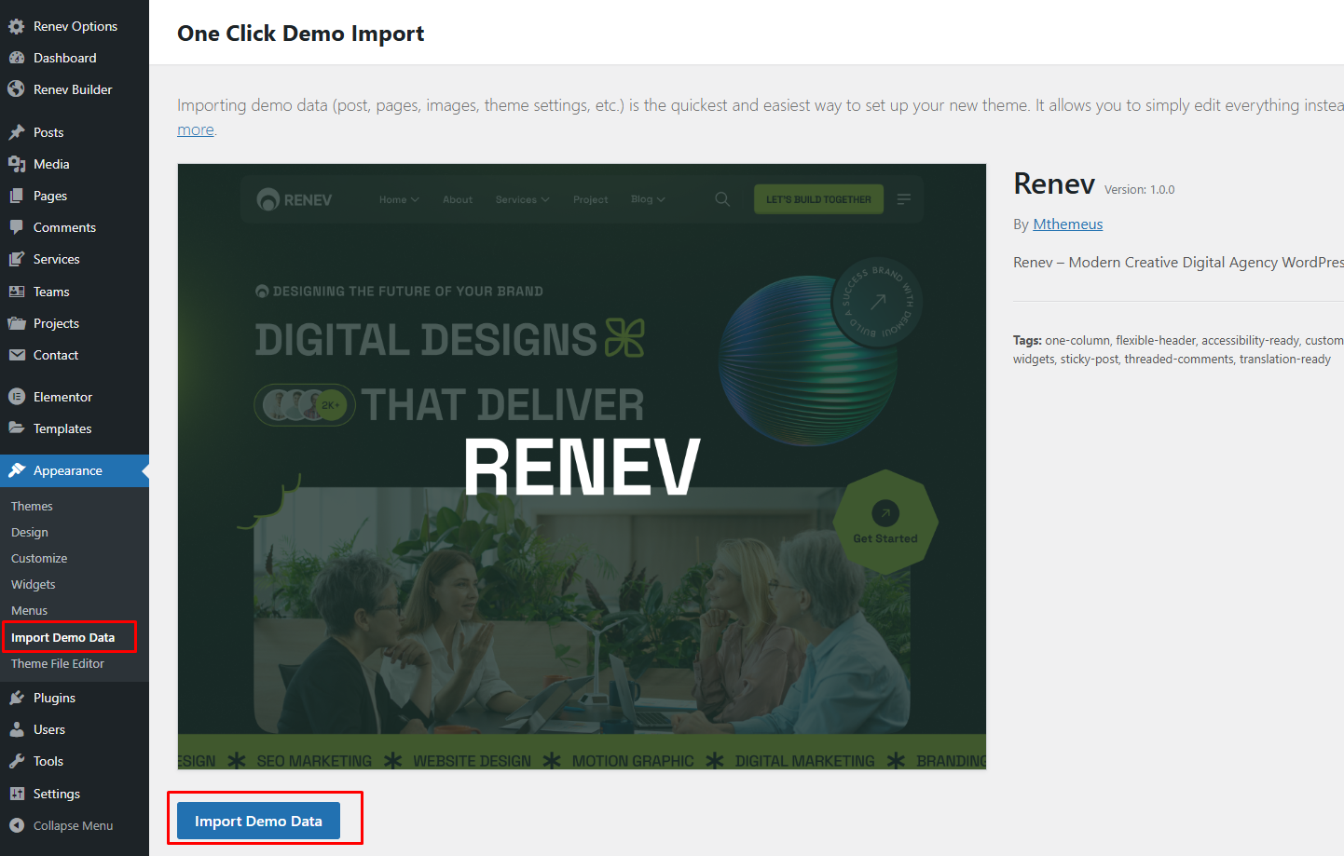This screenshot has height=856, width=1344.
Task: Click the Settings sliders icon
Action: [x=17, y=794]
